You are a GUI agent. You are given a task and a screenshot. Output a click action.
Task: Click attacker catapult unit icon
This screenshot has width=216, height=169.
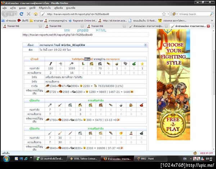(x=117, y=64)
